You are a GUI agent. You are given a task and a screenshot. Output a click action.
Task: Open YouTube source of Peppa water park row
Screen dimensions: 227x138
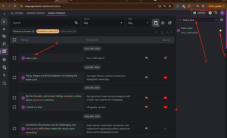coord(165,77)
